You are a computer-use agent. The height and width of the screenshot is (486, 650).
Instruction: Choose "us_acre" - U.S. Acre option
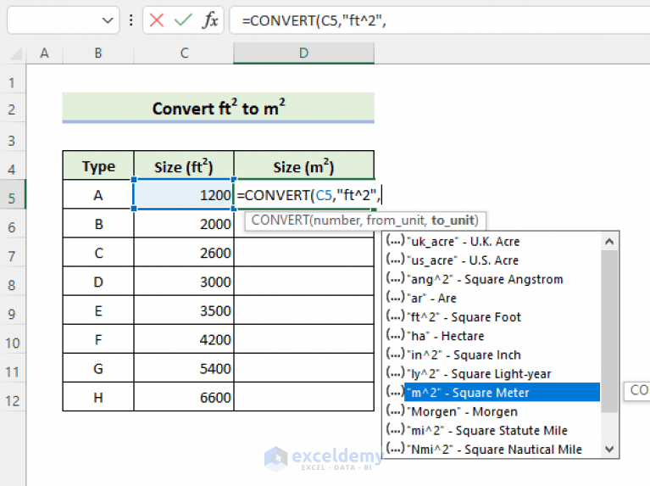pyautogui.click(x=492, y=260)
